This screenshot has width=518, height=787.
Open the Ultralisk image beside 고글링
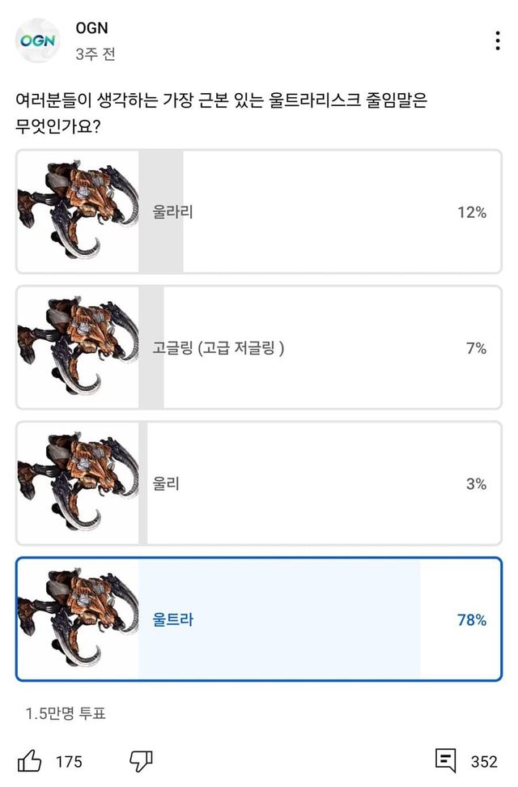(x=78, y=348)
